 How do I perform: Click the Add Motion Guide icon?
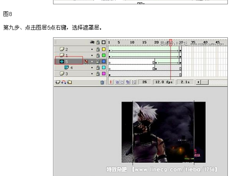(x=64, y=82)
